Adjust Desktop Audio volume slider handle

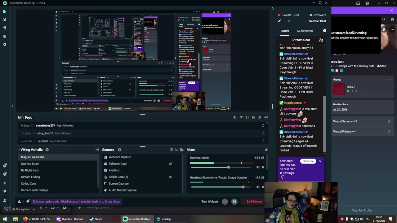coord(229,167)
